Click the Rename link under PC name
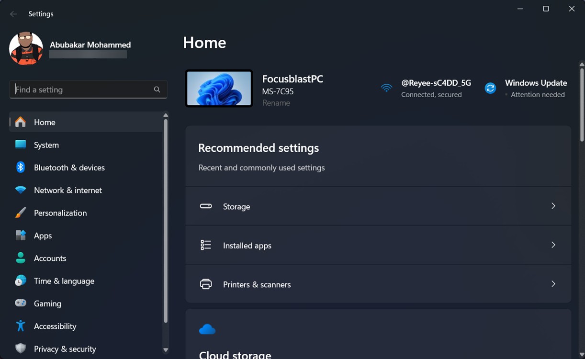The image size is (585, 359). pos(276,103)
